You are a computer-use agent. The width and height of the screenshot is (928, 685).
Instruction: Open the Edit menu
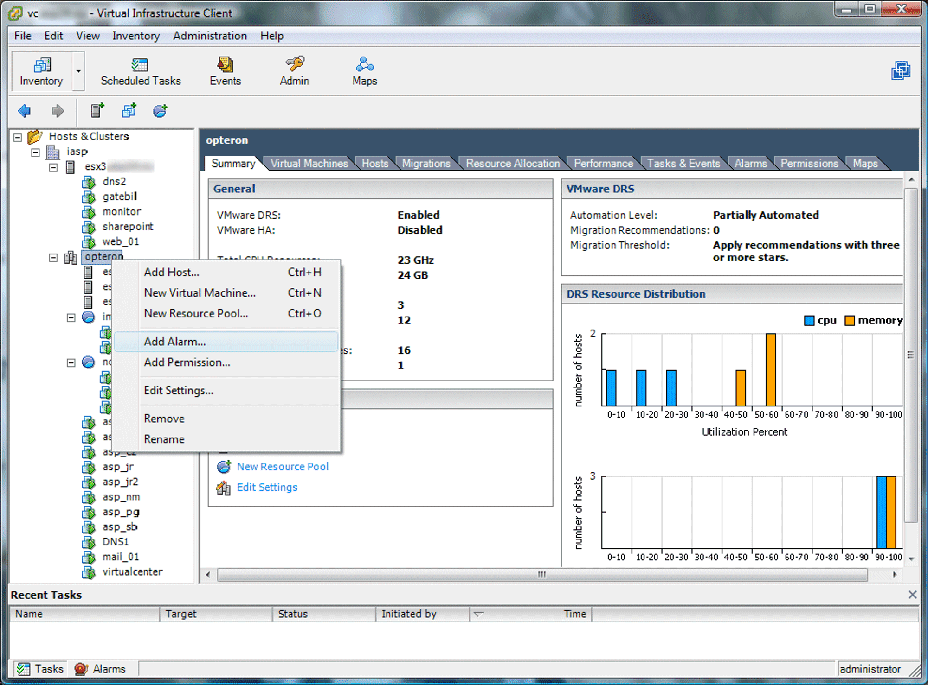point(53,36)
